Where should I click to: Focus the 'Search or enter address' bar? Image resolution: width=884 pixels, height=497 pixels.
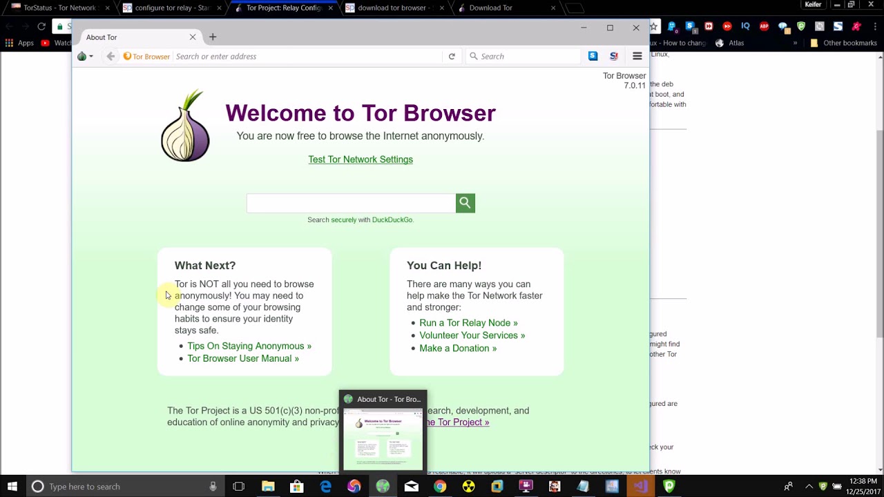coord(307,57)
